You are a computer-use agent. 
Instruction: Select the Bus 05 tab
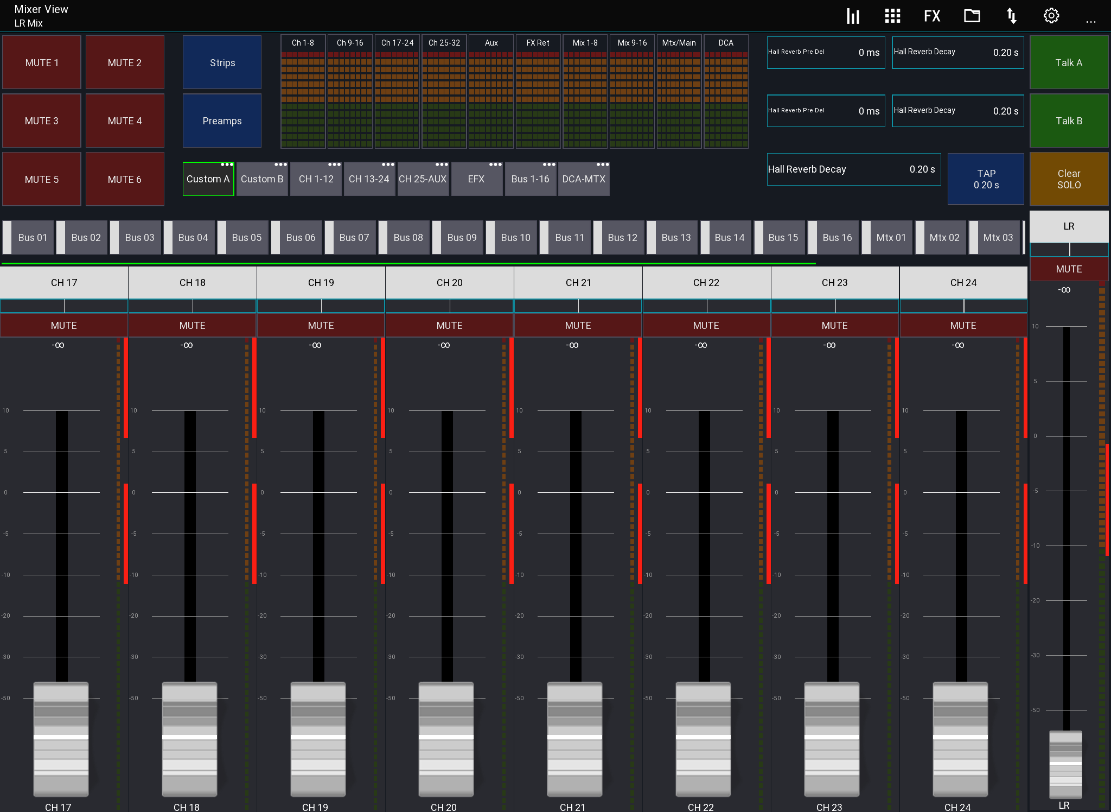pos(246,237)
